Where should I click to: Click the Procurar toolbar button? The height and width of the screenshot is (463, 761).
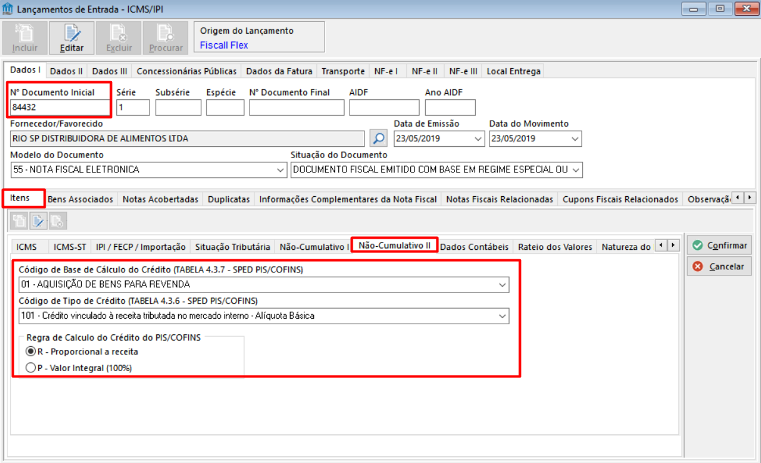coord(166,38)
